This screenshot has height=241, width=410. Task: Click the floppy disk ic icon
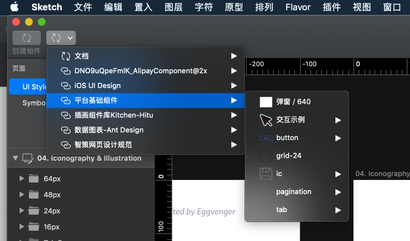266,174
